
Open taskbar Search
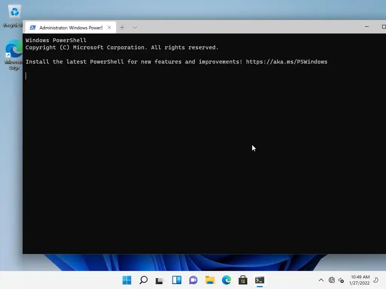point(144,280)
